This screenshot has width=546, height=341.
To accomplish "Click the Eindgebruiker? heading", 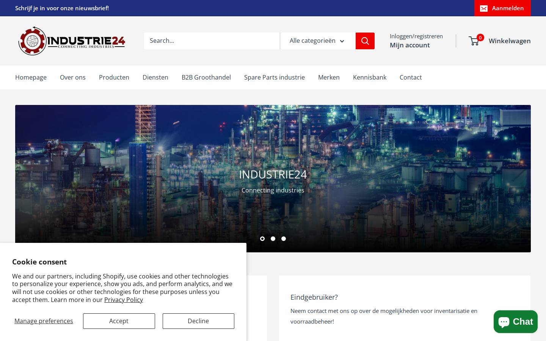I will tap(314, 297).
